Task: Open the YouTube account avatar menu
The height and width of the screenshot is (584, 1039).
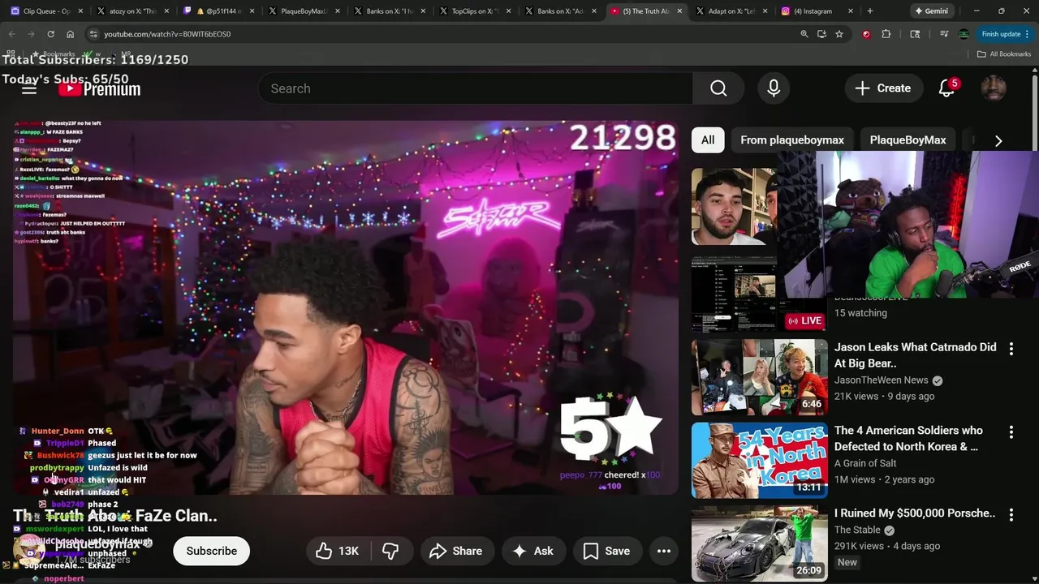Action: (x=994, y=88)
